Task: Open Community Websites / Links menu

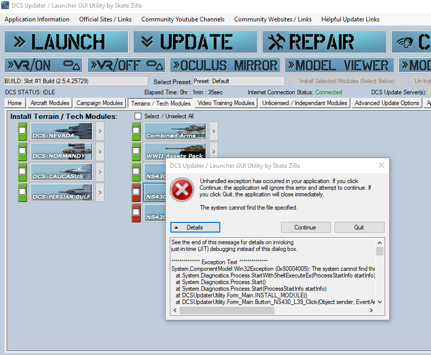Action: coord(273,19)
